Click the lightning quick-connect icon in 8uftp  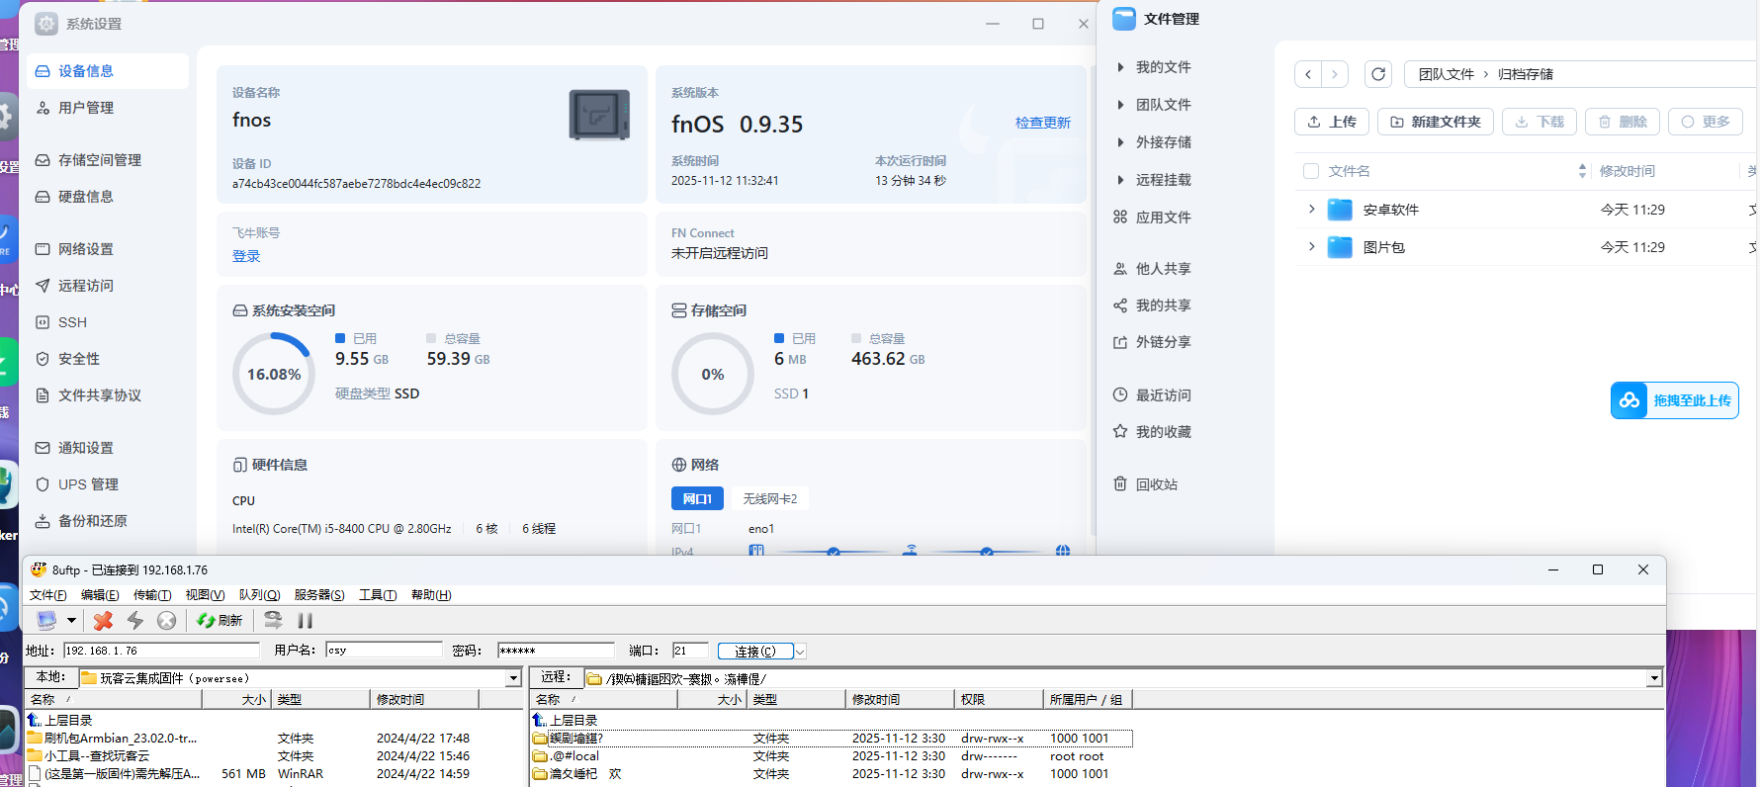pos(135,620)
